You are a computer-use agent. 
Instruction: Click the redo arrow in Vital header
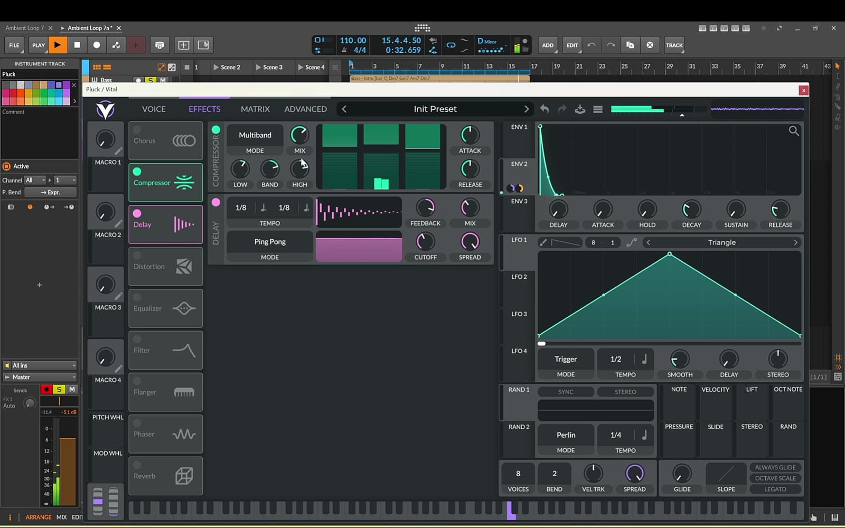[x=562, y=109]
